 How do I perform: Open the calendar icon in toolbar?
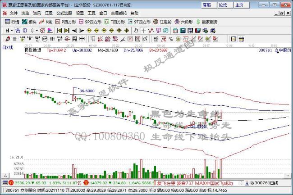[x=175, y=31]
